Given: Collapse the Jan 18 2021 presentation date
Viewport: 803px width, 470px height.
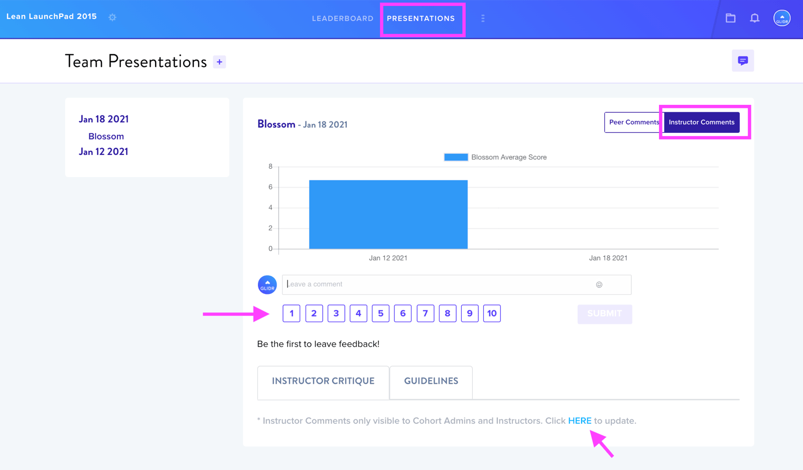Looking at the screenshot, I should (103, 119).
